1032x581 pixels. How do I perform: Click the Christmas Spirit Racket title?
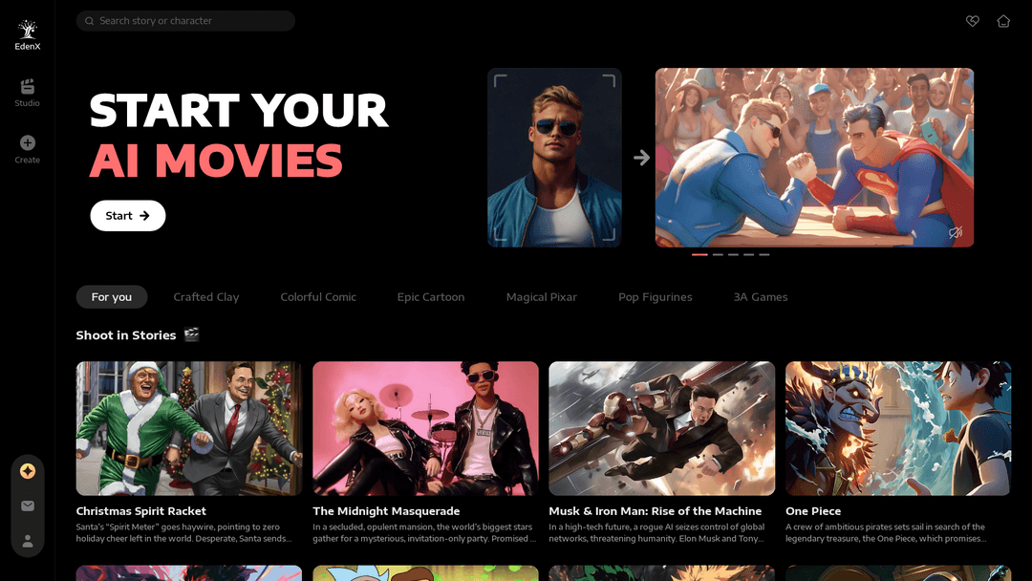point(140,511)
